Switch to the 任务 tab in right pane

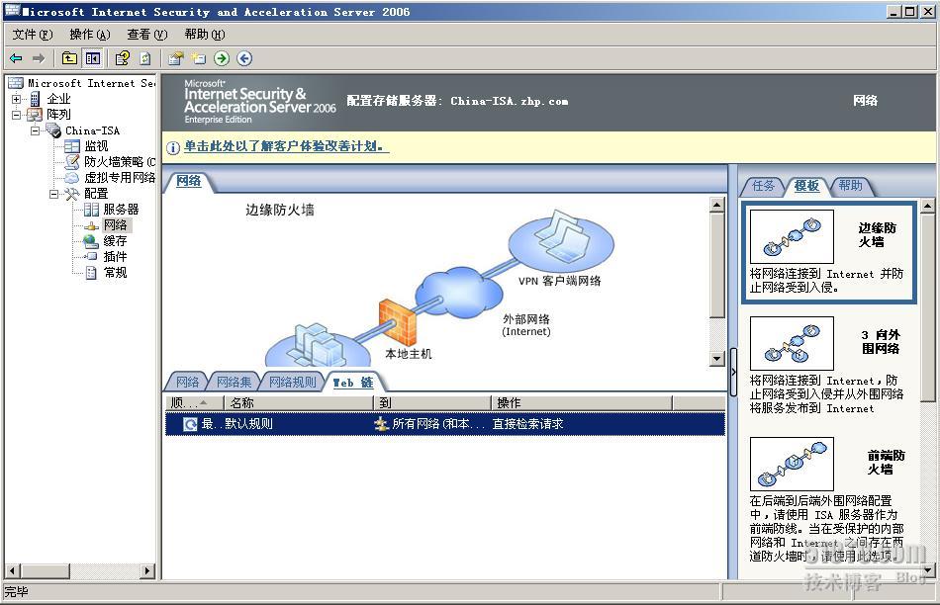coord(763,186)
